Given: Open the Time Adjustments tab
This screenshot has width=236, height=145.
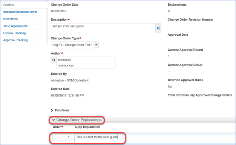Looking at the screenshot, I should [x=15, y=26].
